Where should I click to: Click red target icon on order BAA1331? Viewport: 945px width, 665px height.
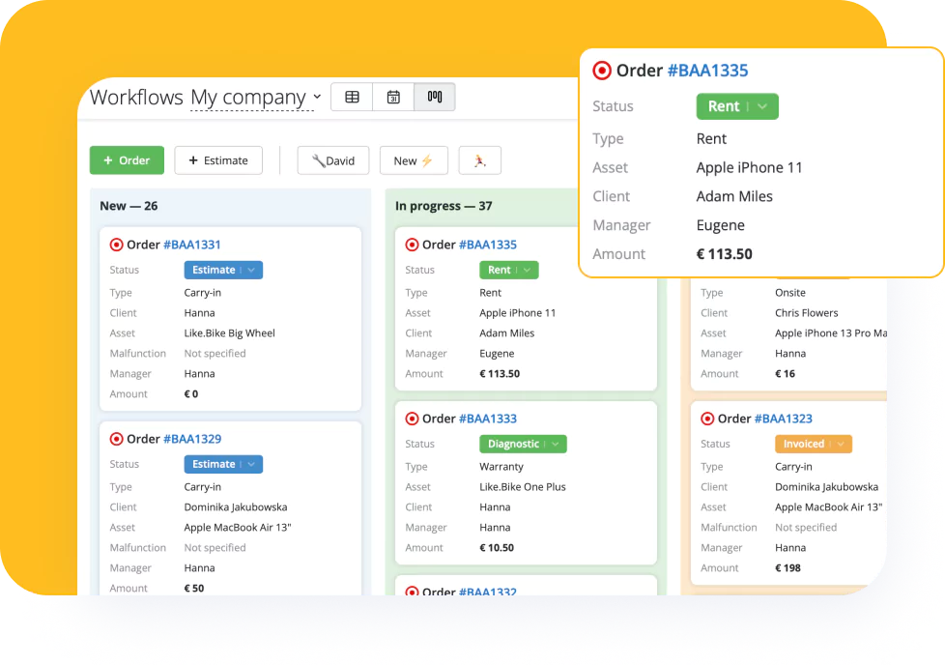click(117, 245)
